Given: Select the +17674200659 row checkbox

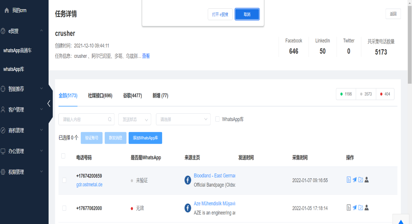Looking at the screenshot, I should [64, 180].
